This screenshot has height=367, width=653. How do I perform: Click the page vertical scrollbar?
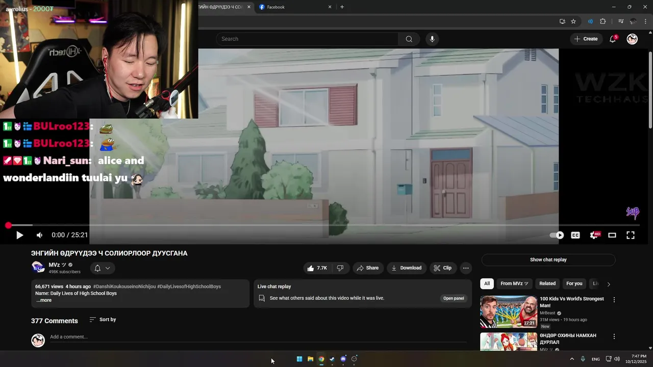tap(650, 90)
